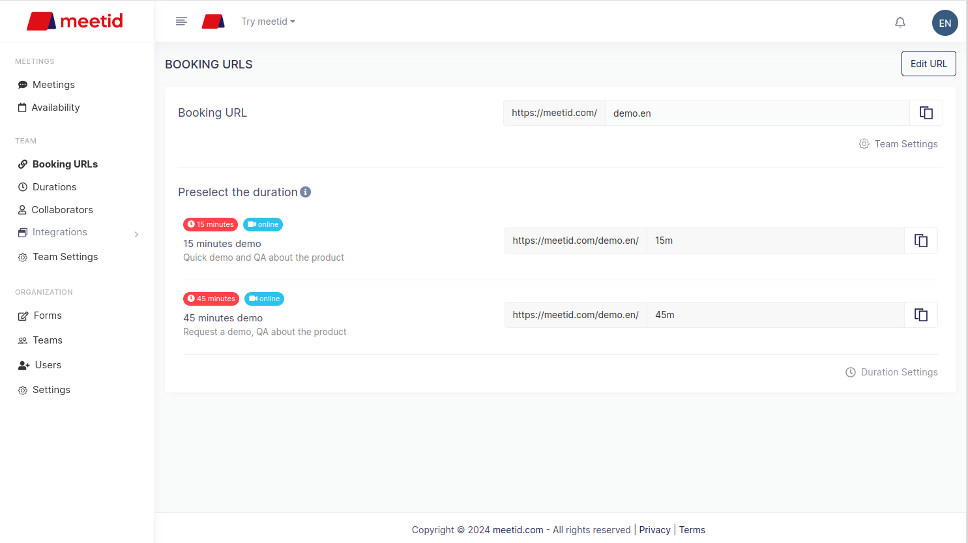968x543 pixels.
Task: Copy the 45m booking URL
Action: pos(921,315)
